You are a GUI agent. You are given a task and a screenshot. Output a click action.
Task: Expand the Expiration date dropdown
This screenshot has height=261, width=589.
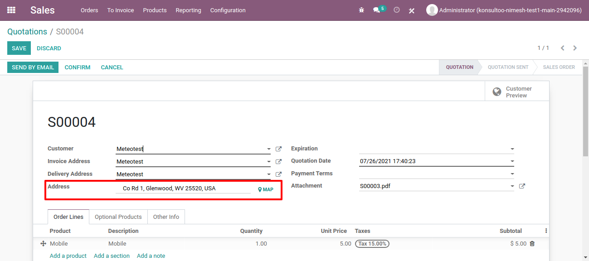[512, 149]
